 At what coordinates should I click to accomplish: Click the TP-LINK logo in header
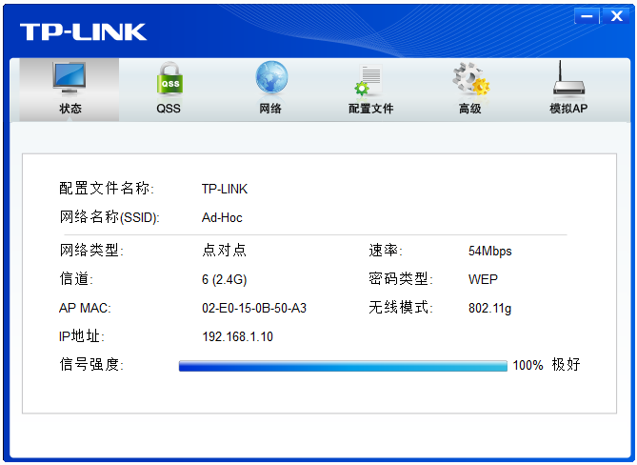[x=84, y=31]
